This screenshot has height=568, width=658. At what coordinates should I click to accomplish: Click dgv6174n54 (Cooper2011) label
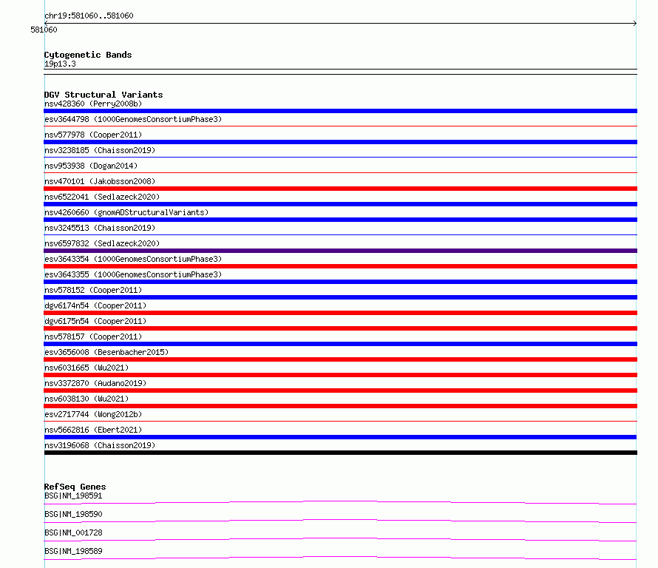click(x=95, y=305)
